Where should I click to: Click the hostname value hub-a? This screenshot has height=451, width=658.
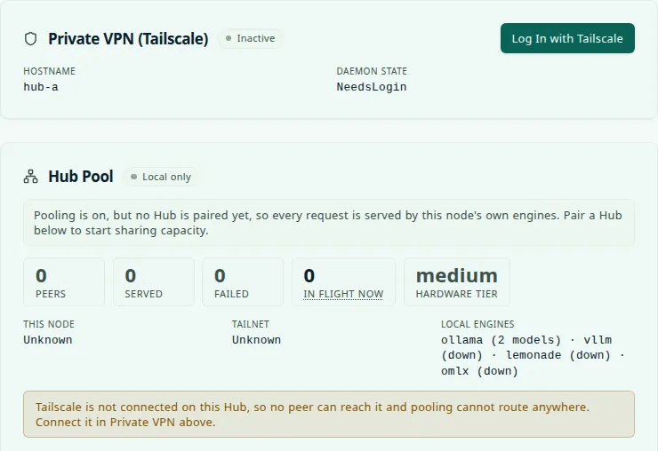point(41,87)
